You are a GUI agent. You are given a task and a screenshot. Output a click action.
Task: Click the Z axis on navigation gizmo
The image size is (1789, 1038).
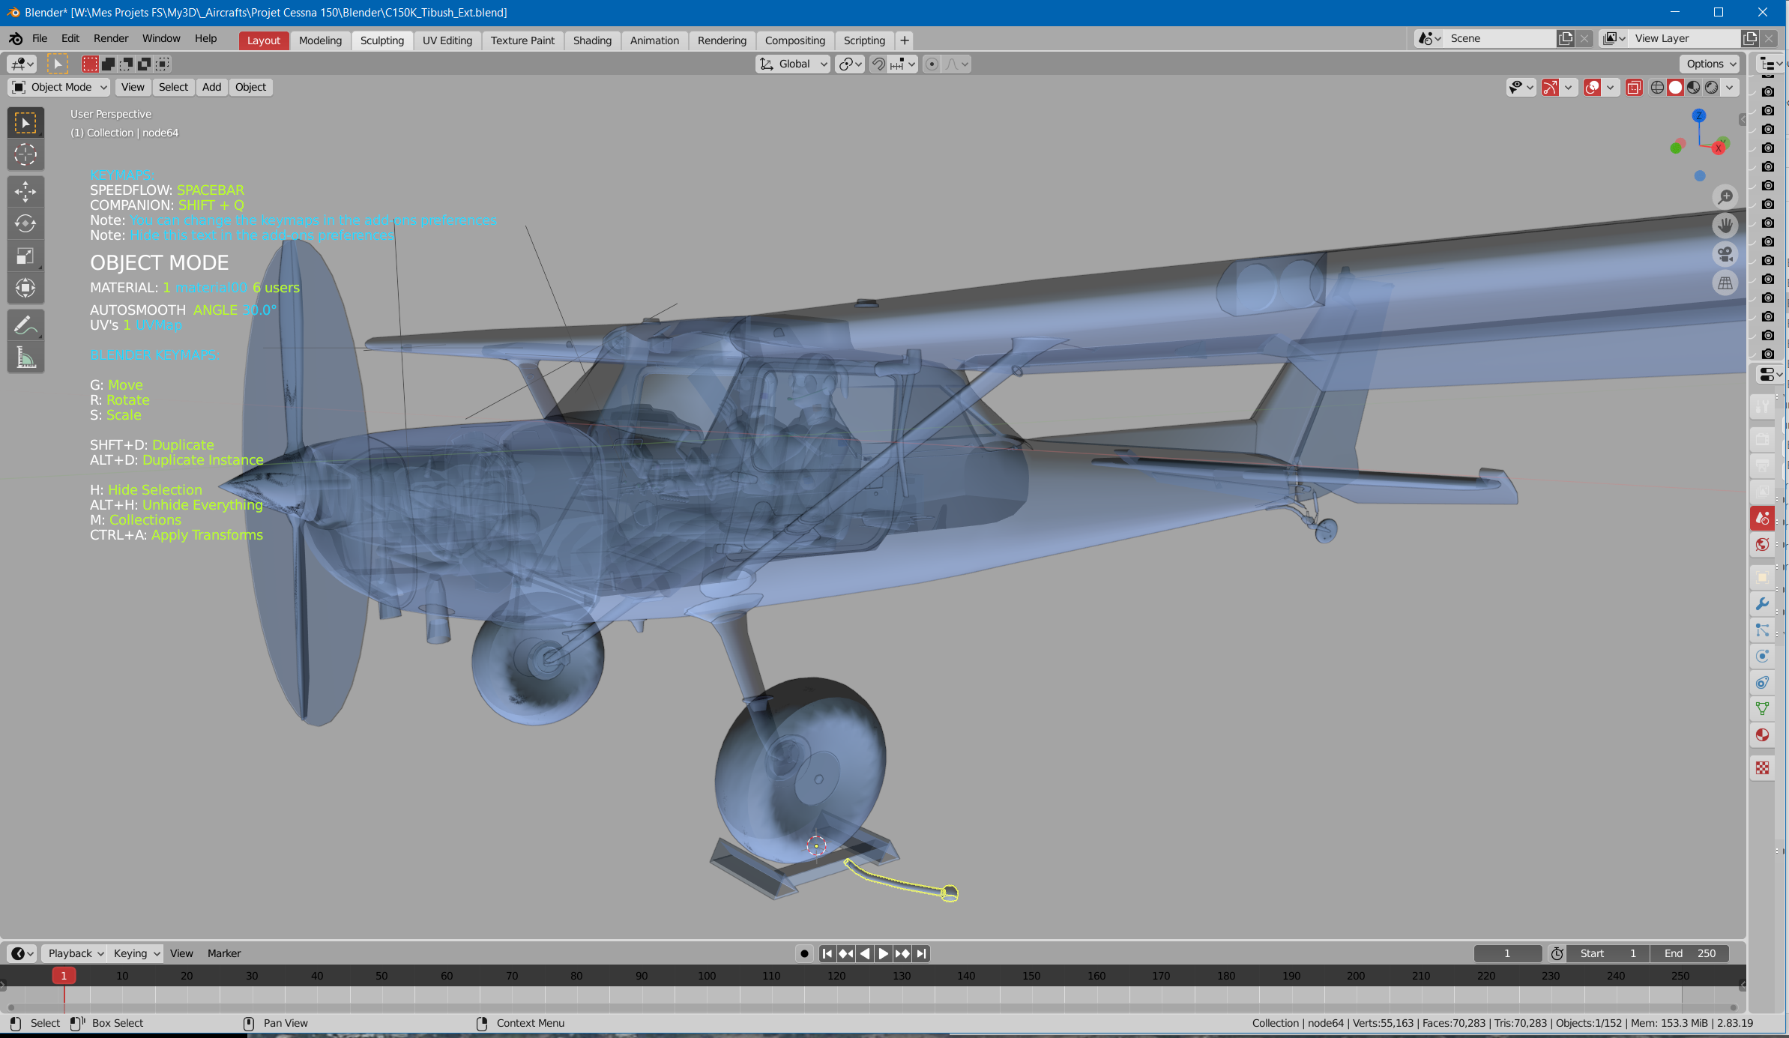1699,115
